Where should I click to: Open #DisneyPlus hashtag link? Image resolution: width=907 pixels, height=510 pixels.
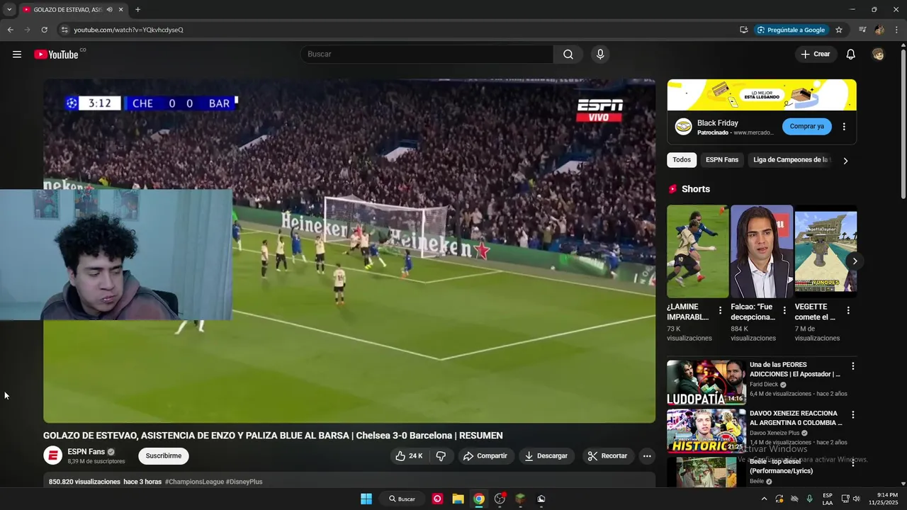click(x=244, y=482)
